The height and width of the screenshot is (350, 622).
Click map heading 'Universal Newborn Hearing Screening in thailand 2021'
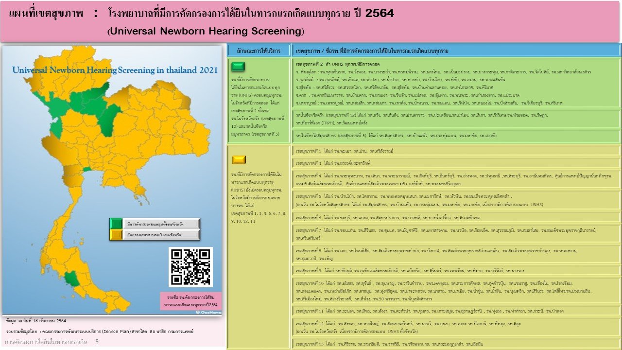point(115,70)
